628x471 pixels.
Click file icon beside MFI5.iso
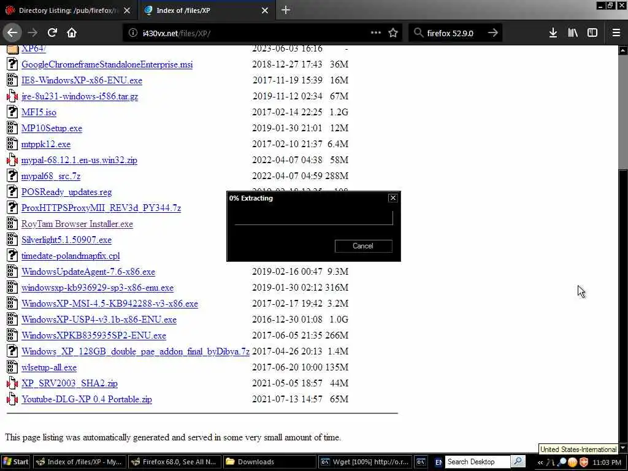click(x=12, y=112)
